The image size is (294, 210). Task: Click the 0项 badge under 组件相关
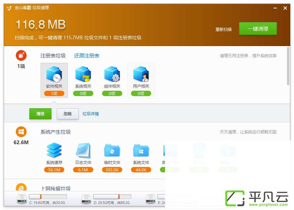112,93
